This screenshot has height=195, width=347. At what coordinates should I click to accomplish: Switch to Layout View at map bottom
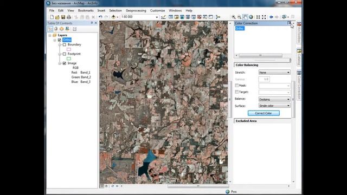tap(106, 186)
